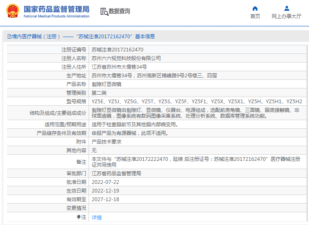
Task: Click the approval date 2022-07-22
Action: pos(105,182)
